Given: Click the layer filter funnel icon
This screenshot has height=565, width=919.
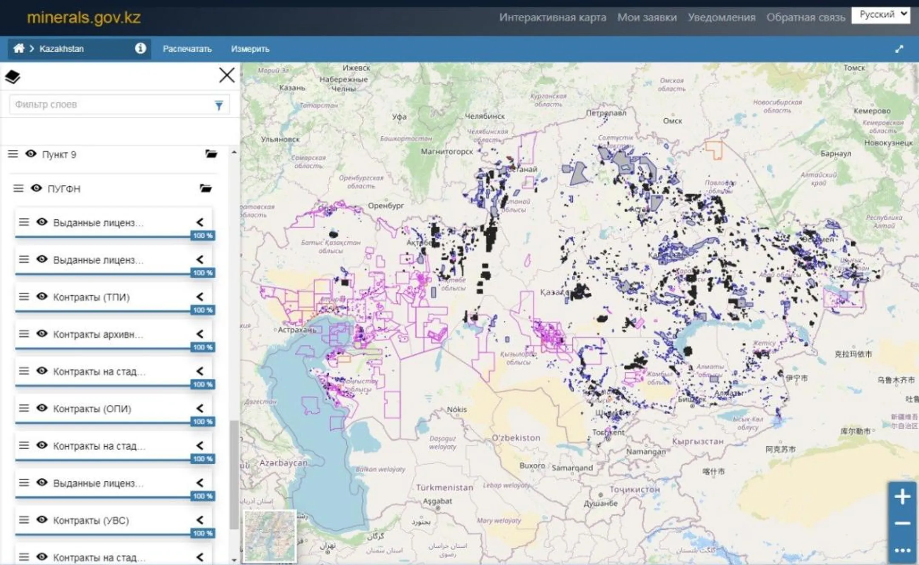Looking at the screenshot, I should click(219, 105).
